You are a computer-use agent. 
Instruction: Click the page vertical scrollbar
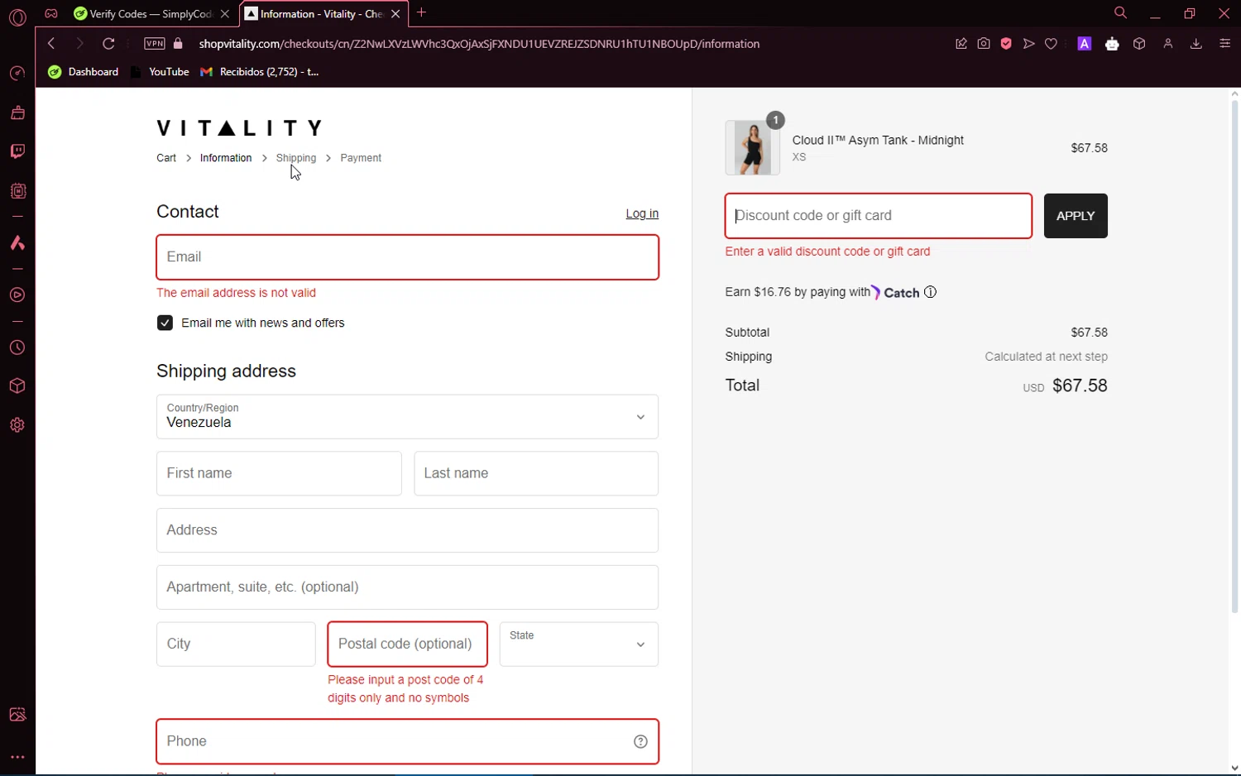coord(1234,356)
